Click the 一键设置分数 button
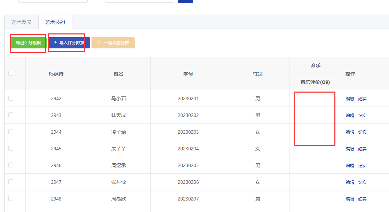This screenshot has height=212, width=389. 113,43
